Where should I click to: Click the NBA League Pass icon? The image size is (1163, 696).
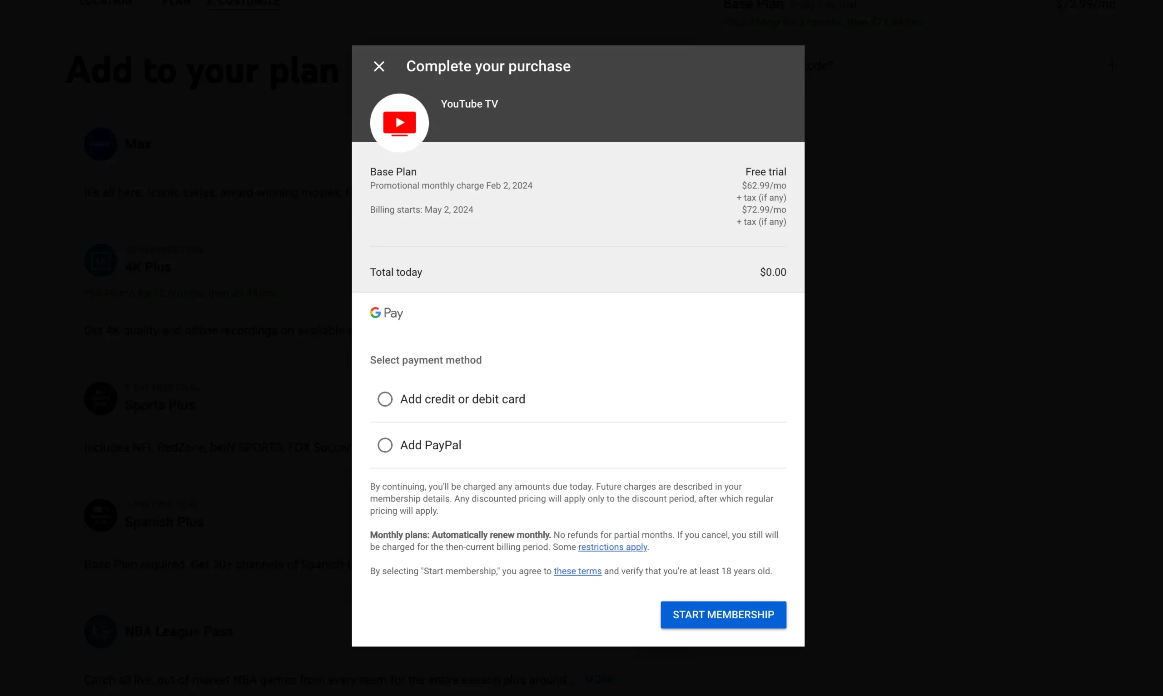pos(100,631)
